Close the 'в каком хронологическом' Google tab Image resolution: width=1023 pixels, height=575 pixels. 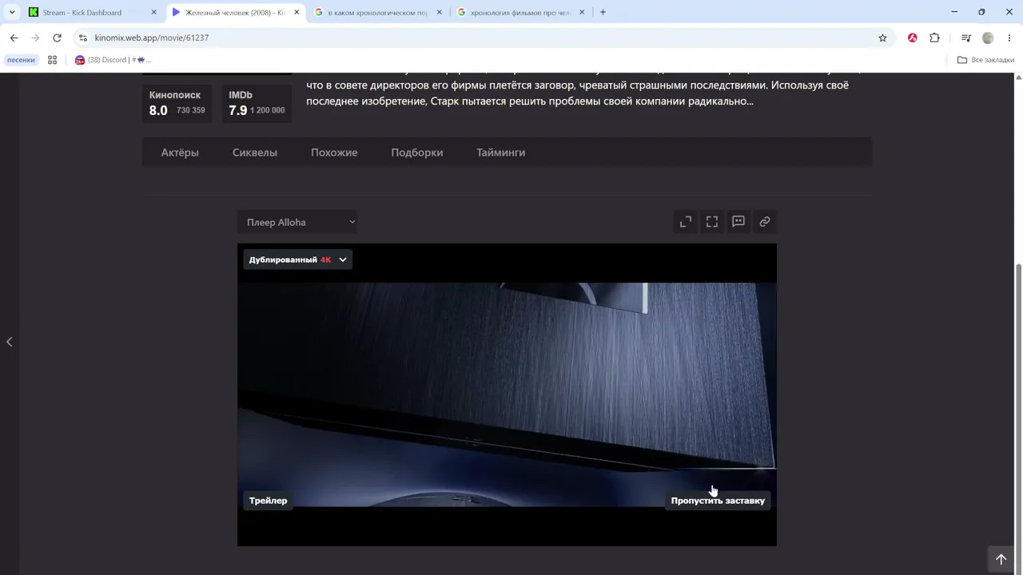tap(439, 12)
